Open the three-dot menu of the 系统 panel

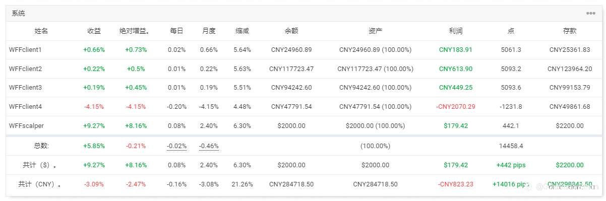tap(590, 13)
